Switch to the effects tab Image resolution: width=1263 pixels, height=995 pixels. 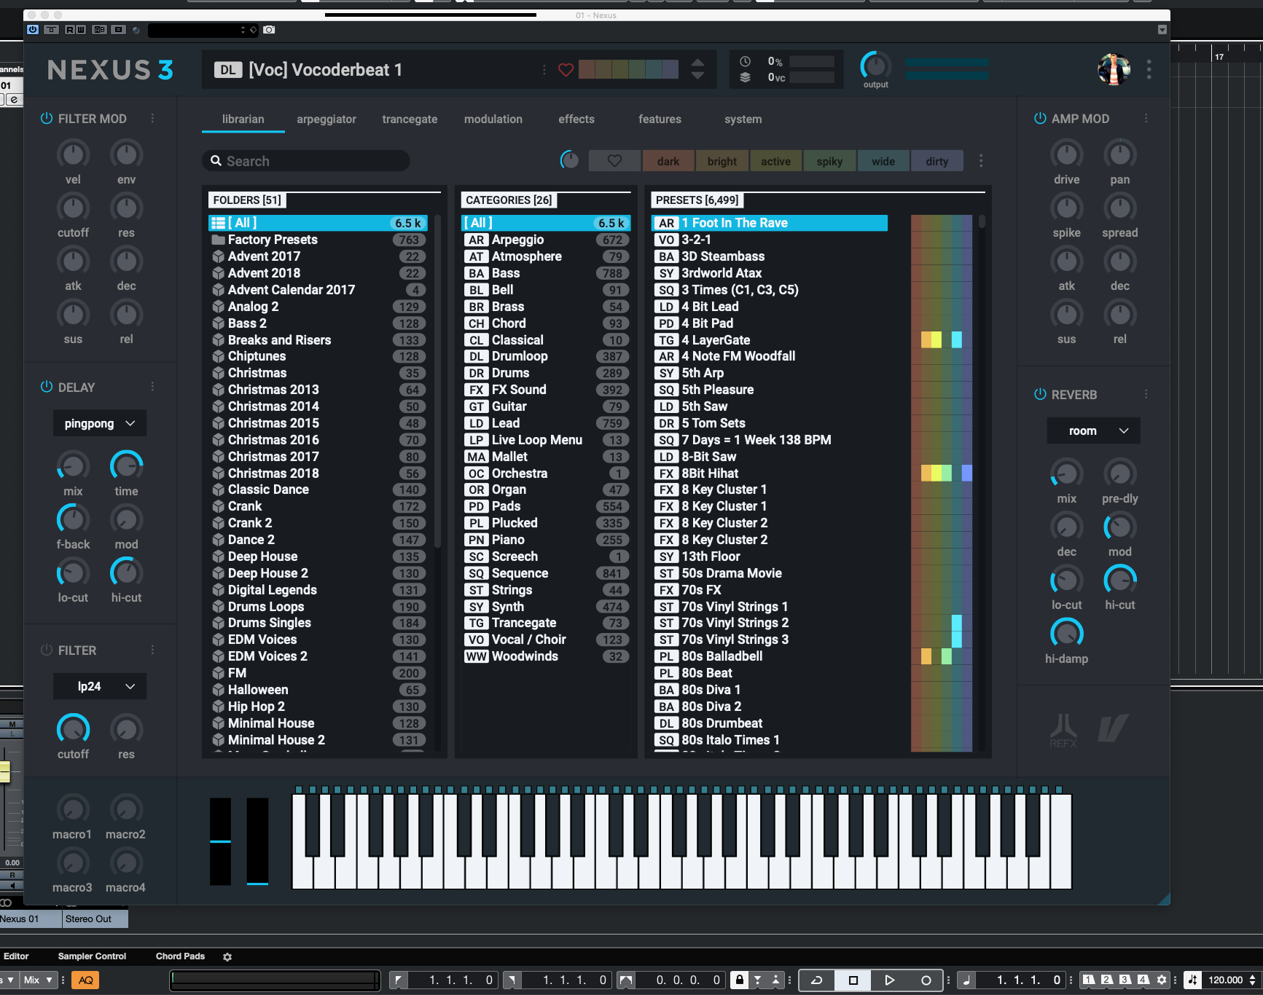[x=576, y=119]
